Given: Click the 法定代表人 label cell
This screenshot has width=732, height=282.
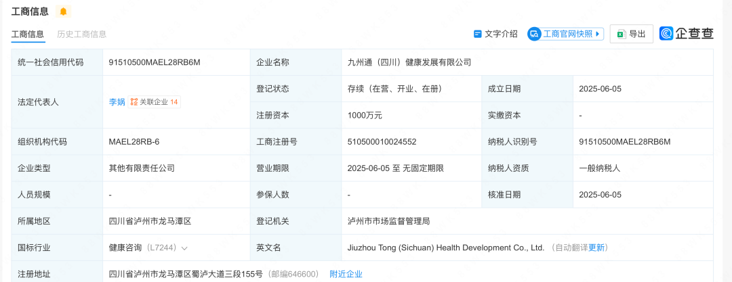Looking at the screenshot, I should 57,102.
